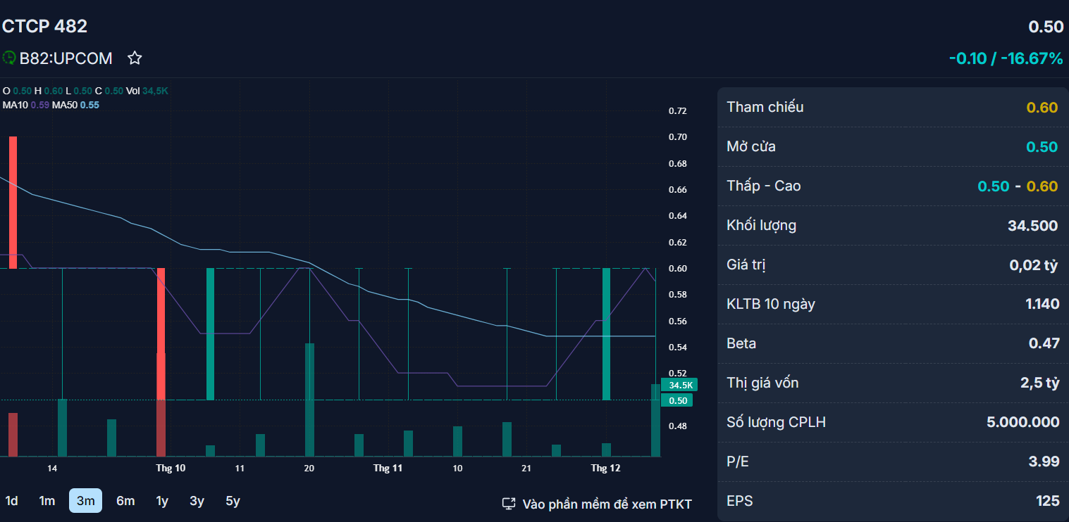Click the green clock icon beside B82:UPCOM
This screenshot has width=1069, height=522.
click(x=9, y=58)
